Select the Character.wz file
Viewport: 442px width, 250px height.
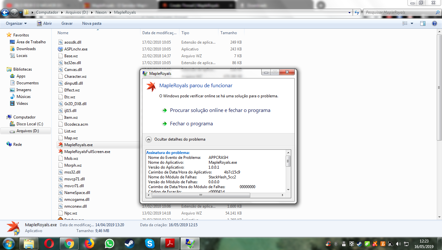click(x=75, y=76)
